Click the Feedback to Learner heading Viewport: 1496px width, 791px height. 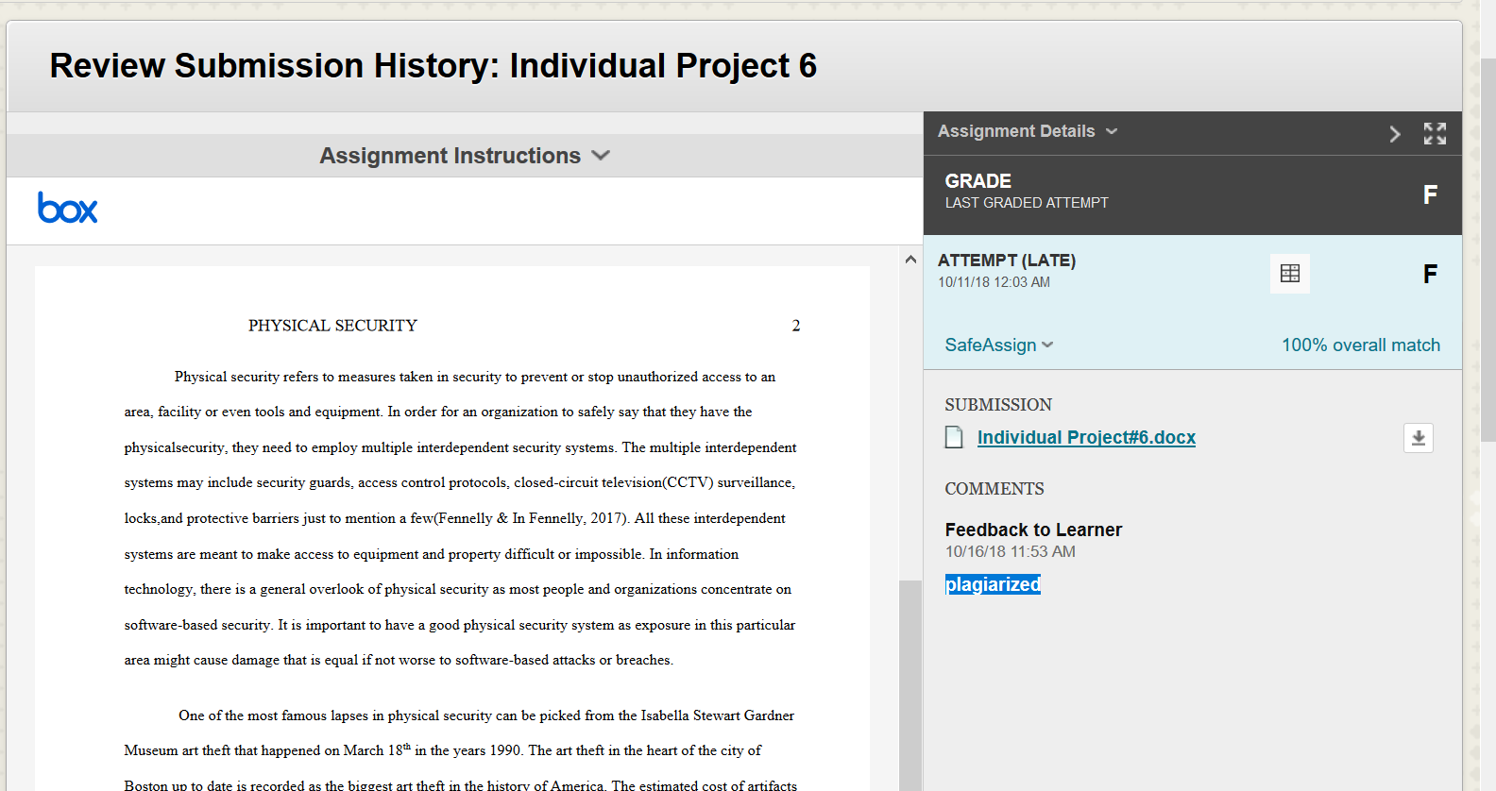(1033, 530)
